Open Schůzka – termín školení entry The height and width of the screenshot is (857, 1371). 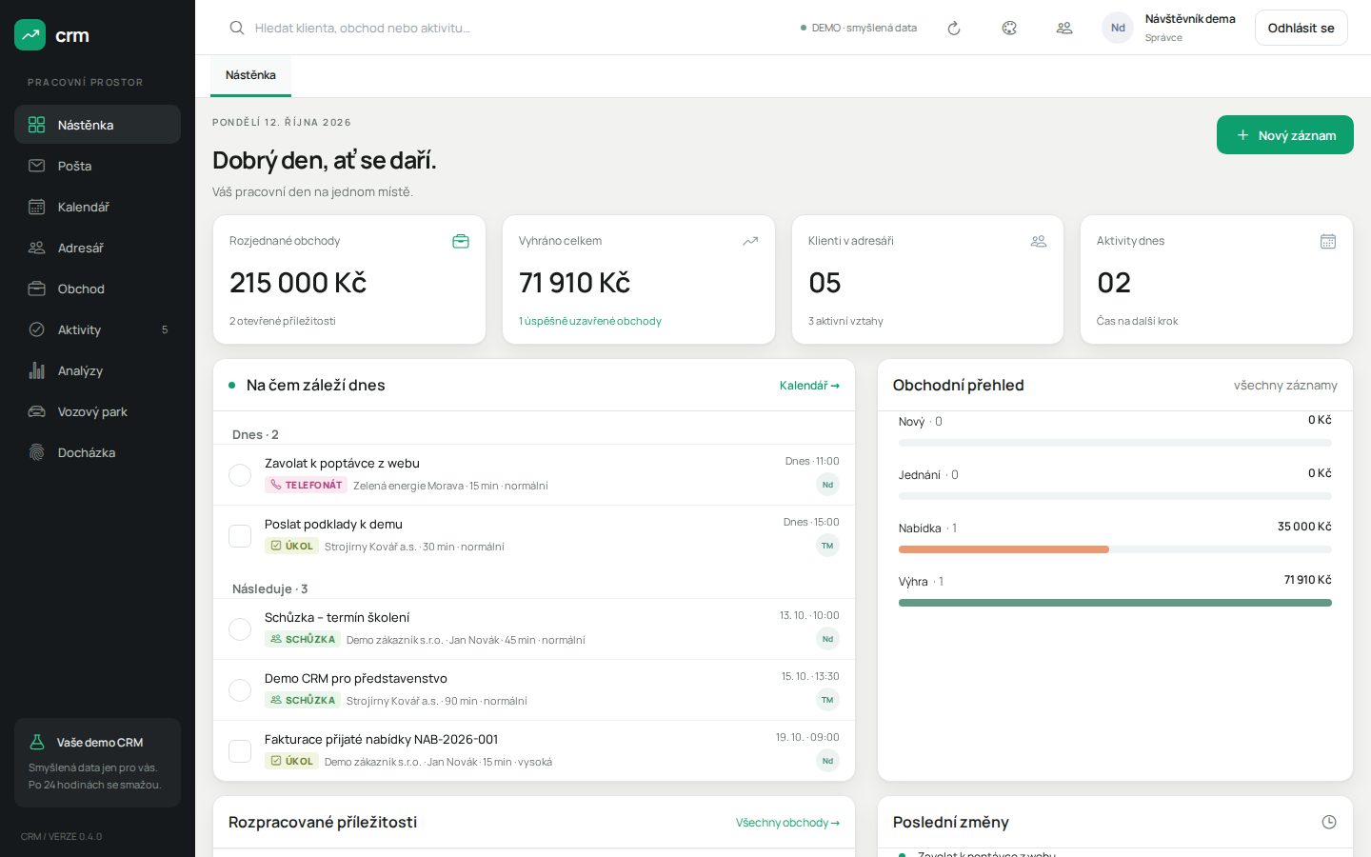click(x=337, y=618)
